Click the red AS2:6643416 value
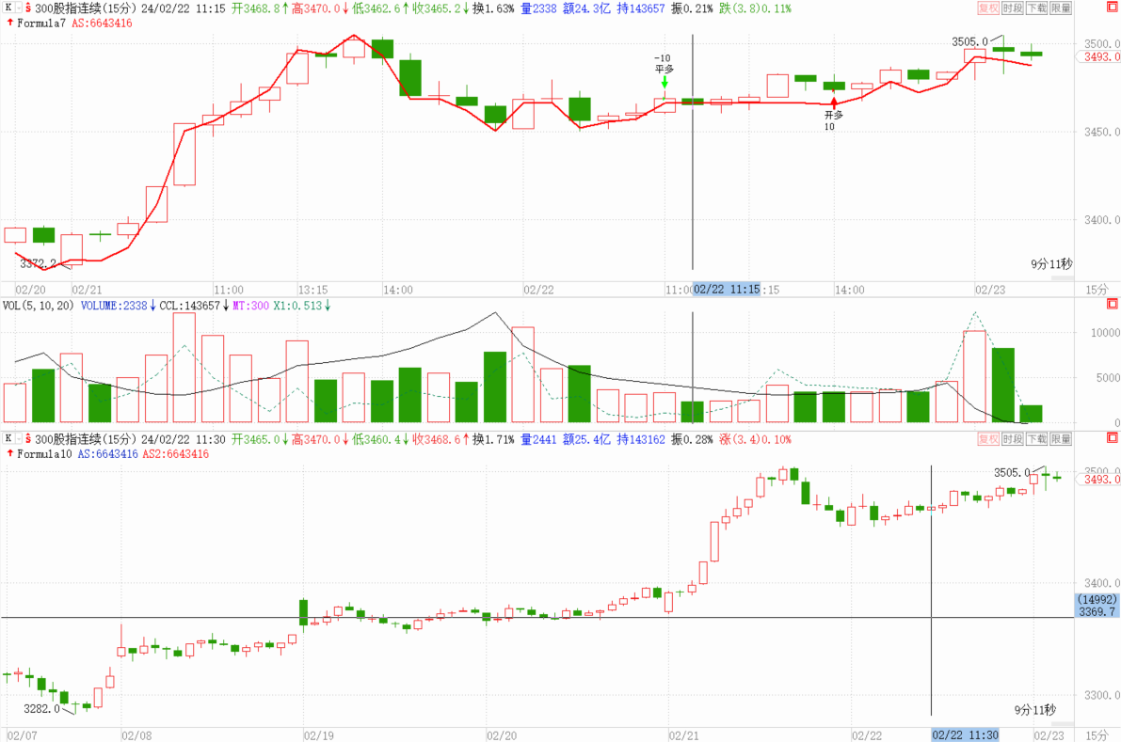 (x=176, y=454)
